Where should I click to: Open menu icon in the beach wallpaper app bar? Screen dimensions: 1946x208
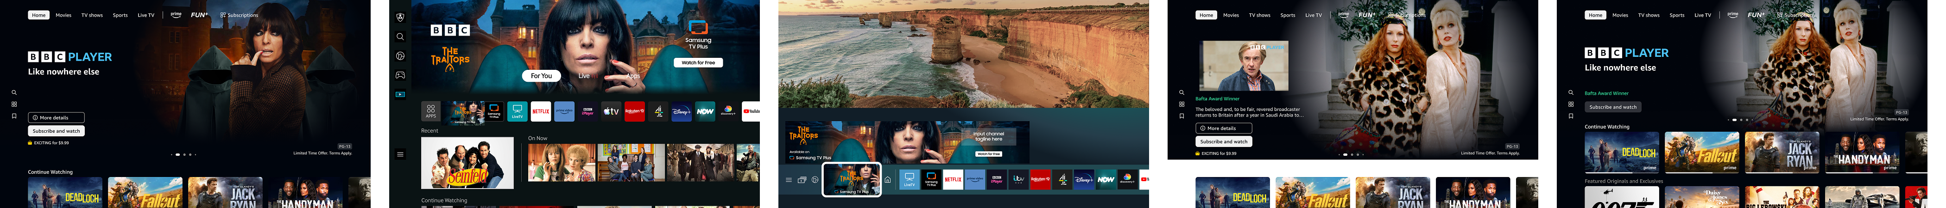[789, 180]
